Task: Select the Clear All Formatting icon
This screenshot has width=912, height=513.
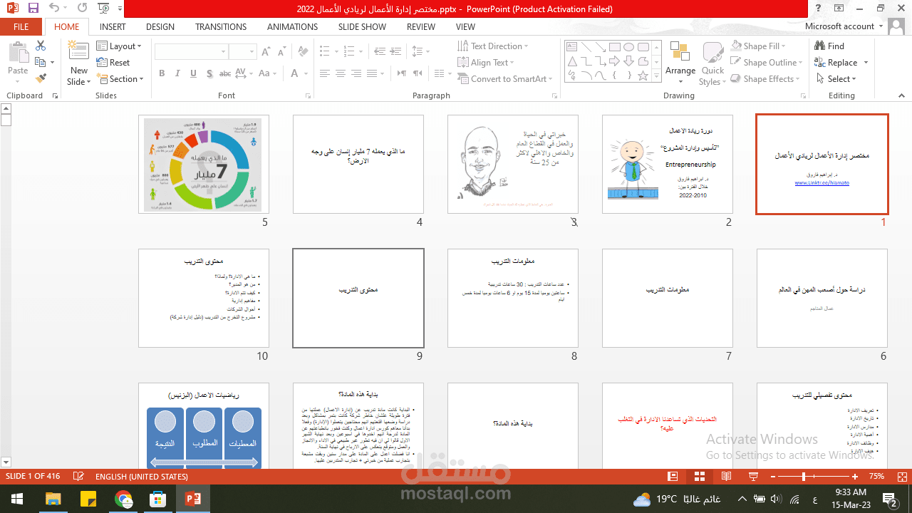Action: pos(302,51)
